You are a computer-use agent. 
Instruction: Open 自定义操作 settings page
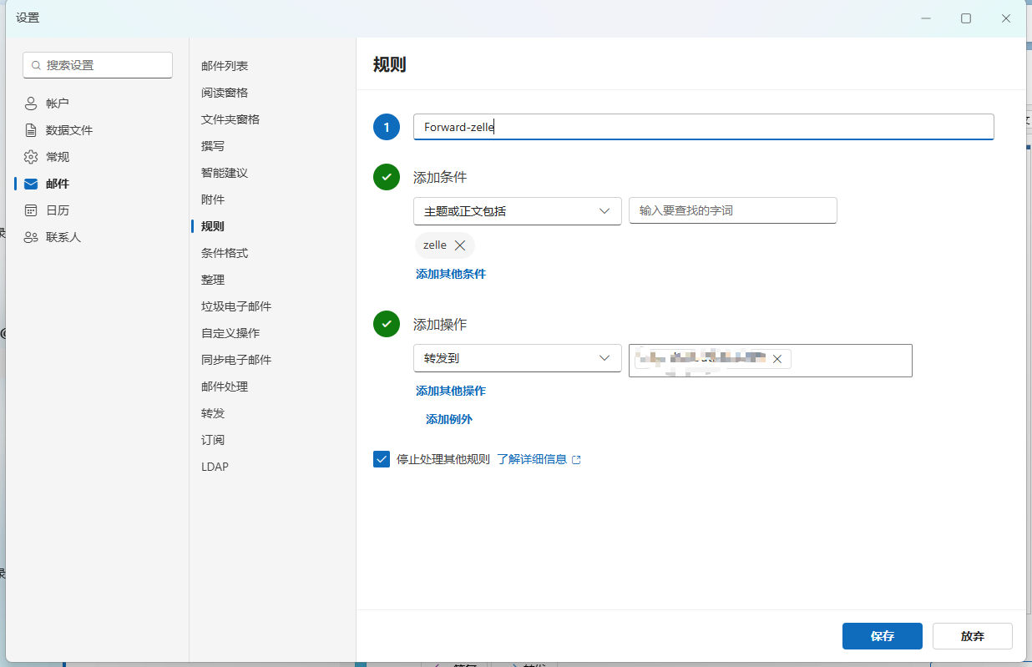pyautogui.click(x=230, y=333)
